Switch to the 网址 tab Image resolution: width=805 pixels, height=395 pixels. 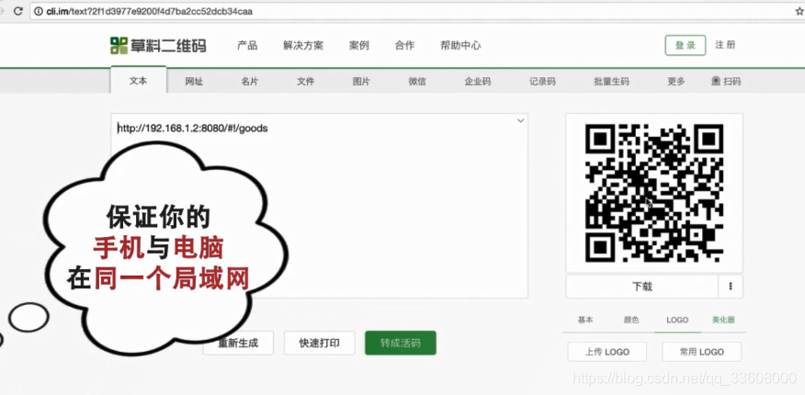[194, 81]
